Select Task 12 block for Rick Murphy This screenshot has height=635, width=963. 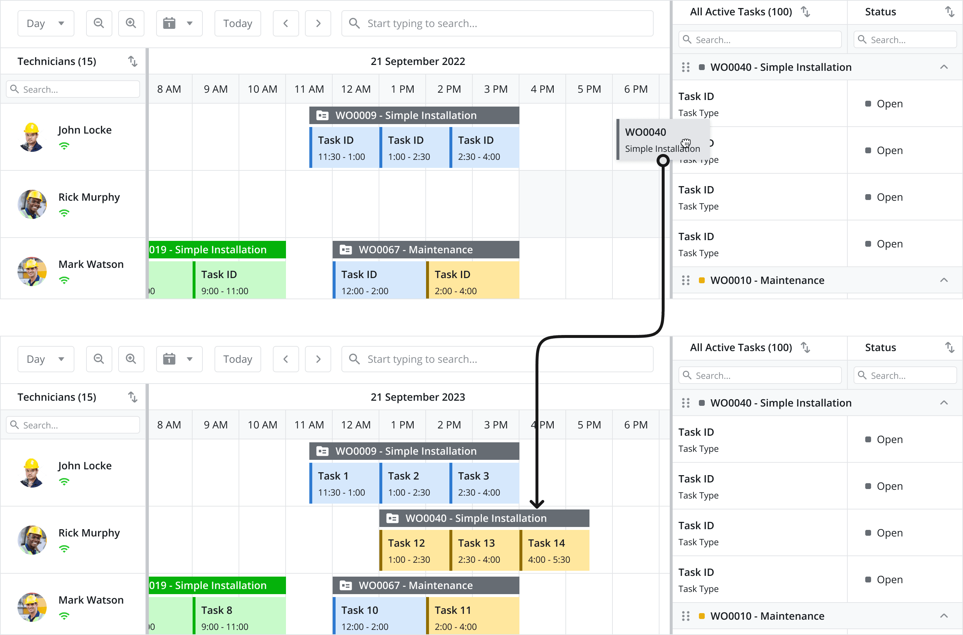(414, 551)
